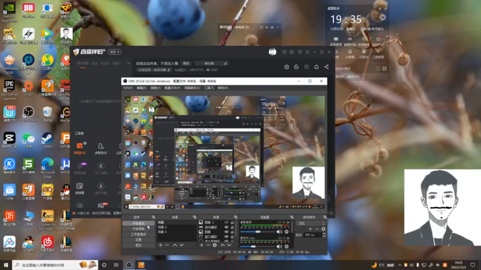This screenshot has width=481, height=270.
Task: Expand the mode switch pill beside companion logo
Action: click(x=114, y=52)
